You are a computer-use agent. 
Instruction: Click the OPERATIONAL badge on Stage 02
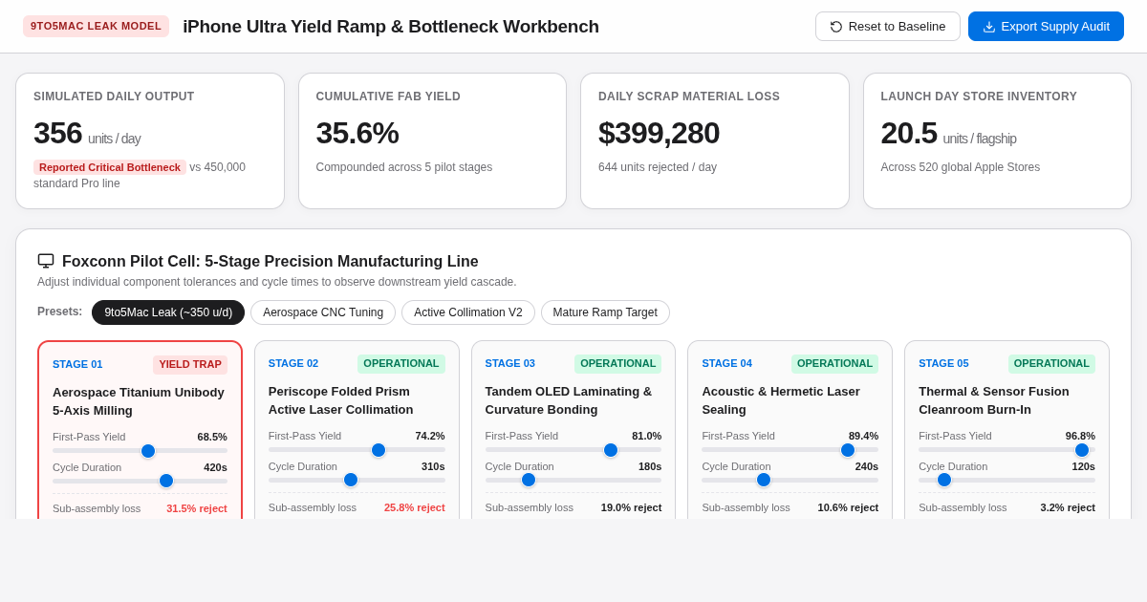(401, 364)
